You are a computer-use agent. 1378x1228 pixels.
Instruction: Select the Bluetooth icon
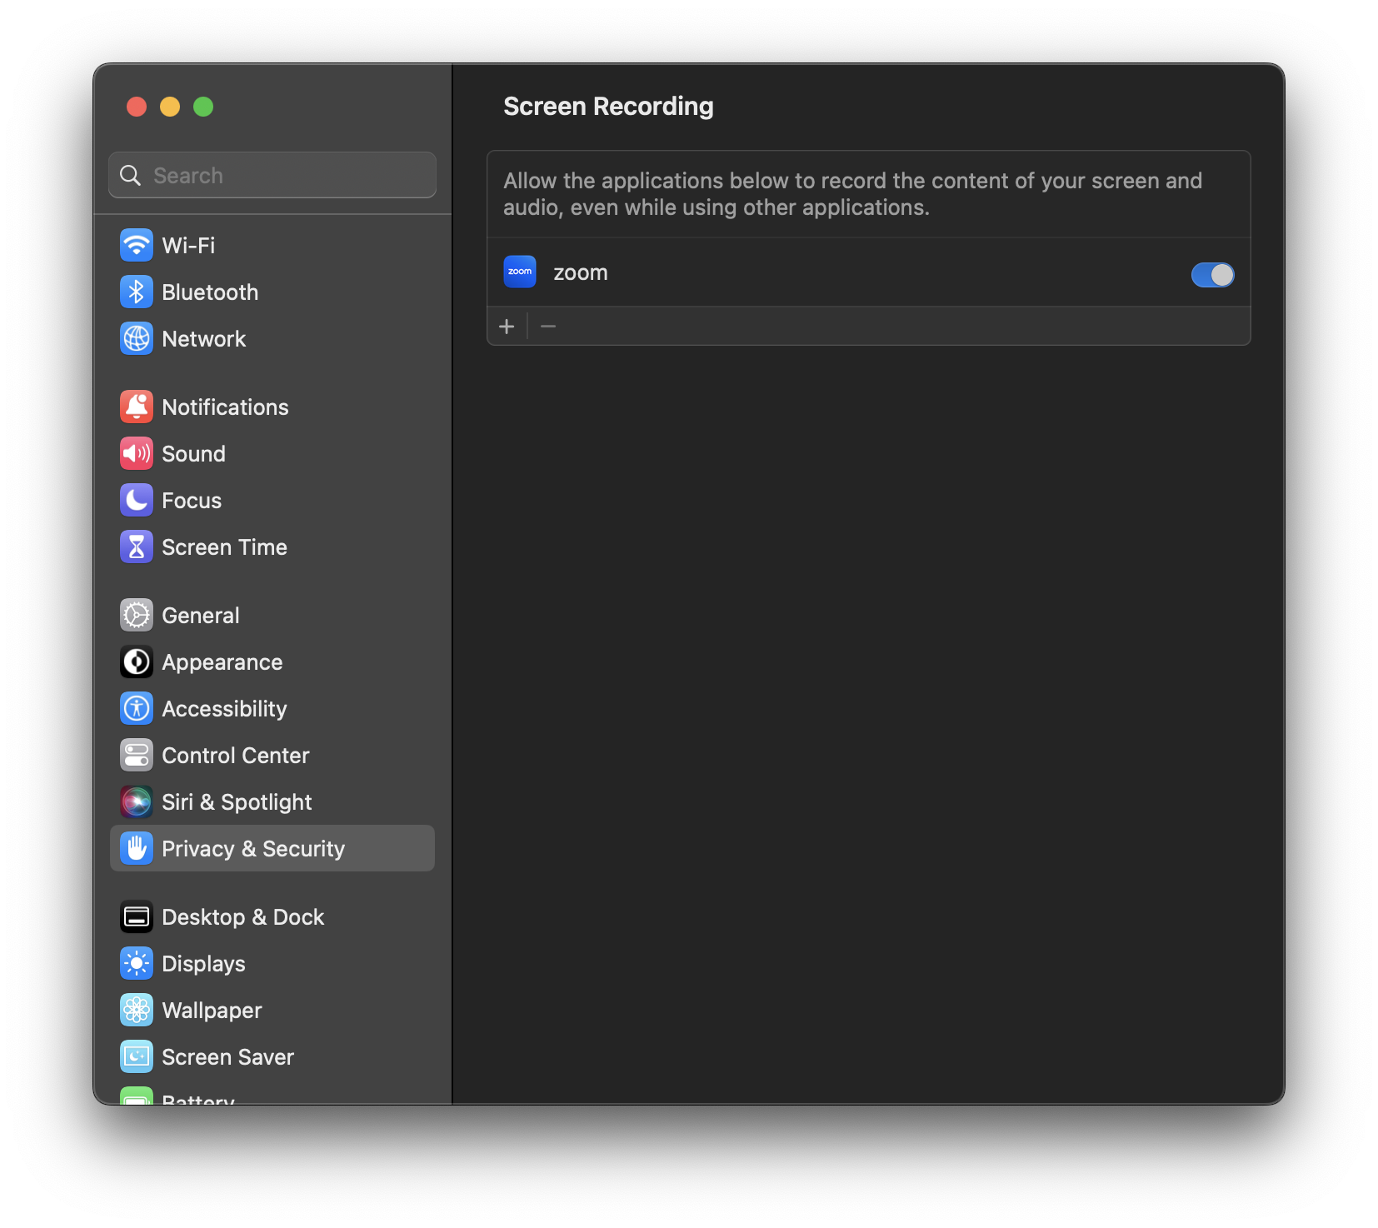point(137,292)
